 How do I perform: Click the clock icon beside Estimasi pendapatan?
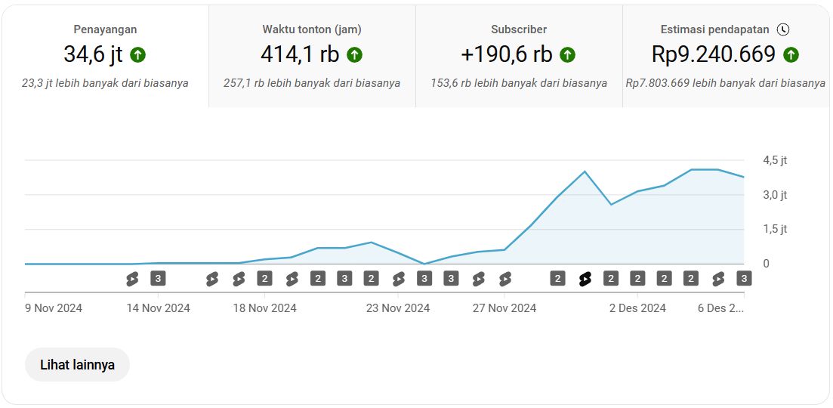coord(783,29)
